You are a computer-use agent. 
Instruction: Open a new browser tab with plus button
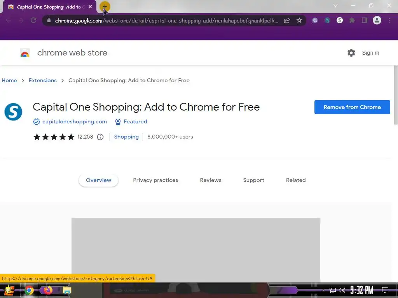coord(105,7)
